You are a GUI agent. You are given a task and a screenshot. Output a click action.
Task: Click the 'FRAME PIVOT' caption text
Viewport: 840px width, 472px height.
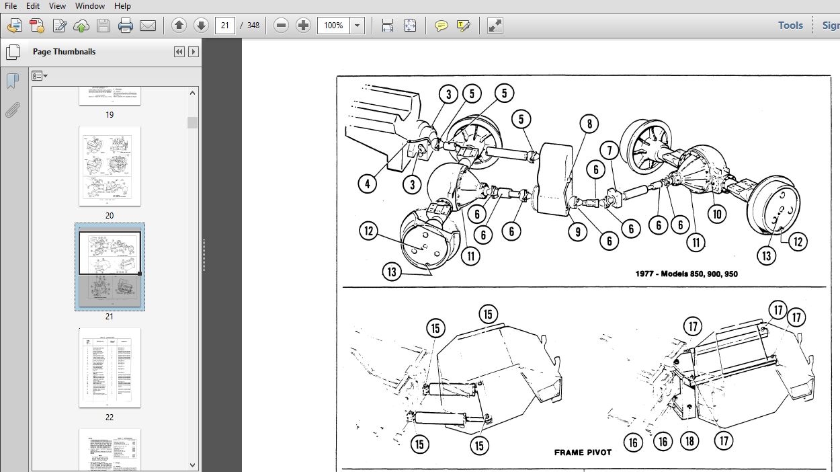pos(583,452)
